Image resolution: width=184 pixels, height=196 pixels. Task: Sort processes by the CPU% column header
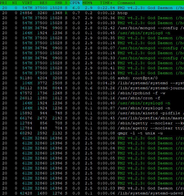pyautogui.click(x=75, y=3)
